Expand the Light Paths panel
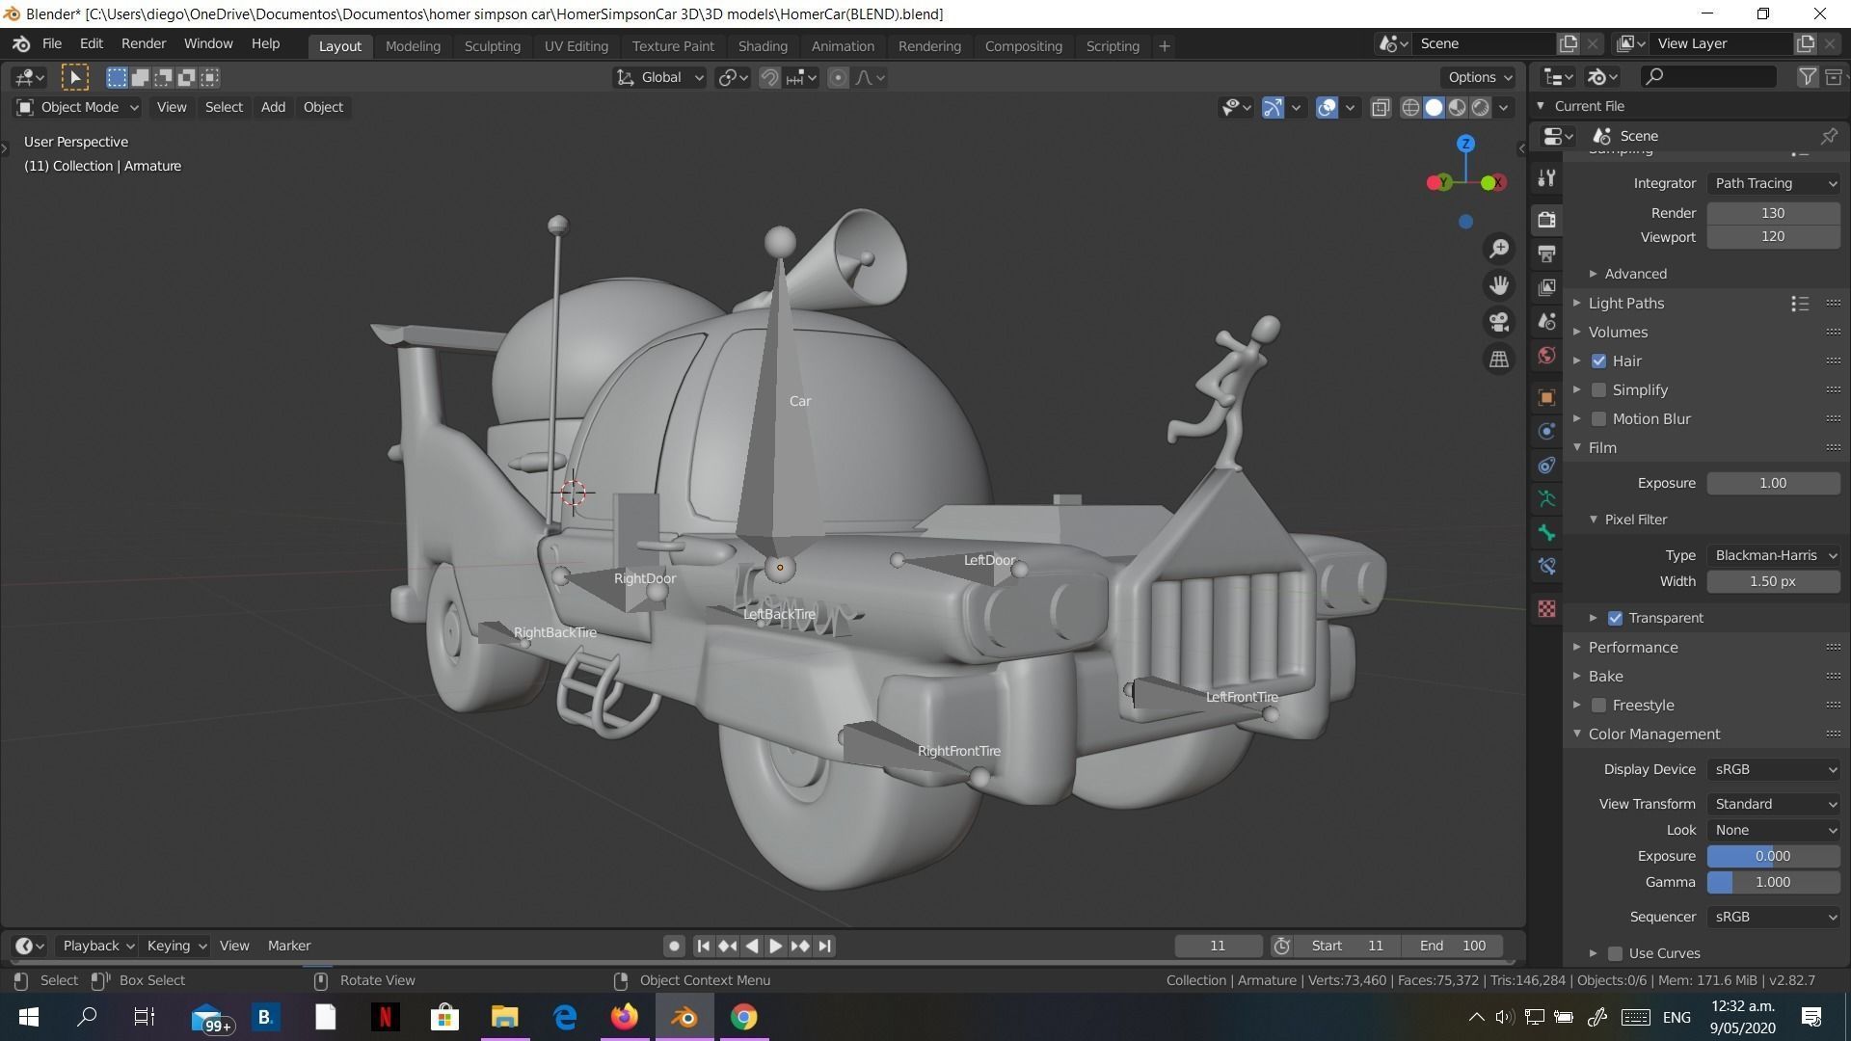The height and width of the screenshot is (1041, 1851). click(x=1626, y=303)
